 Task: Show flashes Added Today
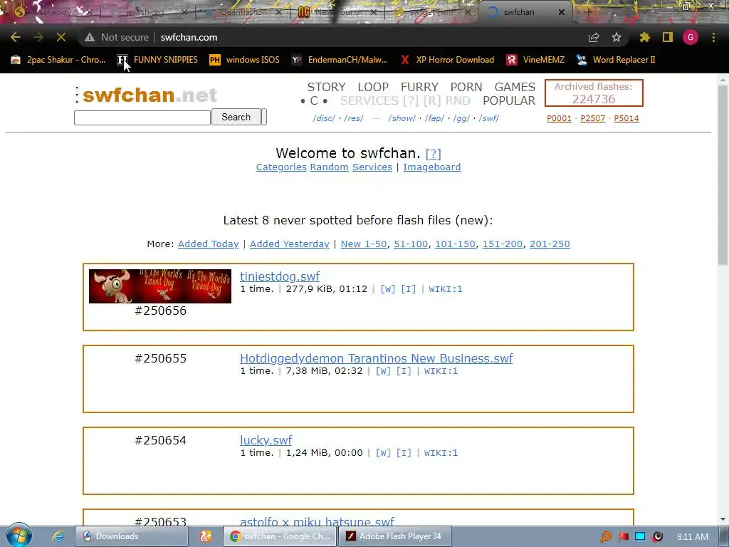pos(209,244)
